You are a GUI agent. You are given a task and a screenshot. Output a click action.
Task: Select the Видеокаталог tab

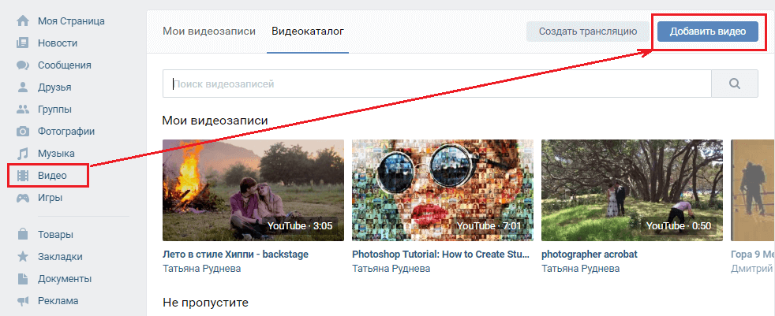[x=308, y=32]
